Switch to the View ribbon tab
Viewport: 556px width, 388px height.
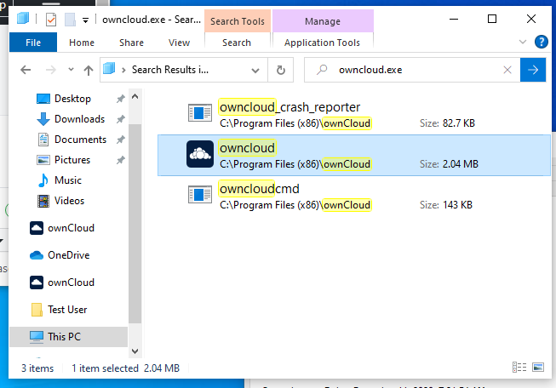179,43
